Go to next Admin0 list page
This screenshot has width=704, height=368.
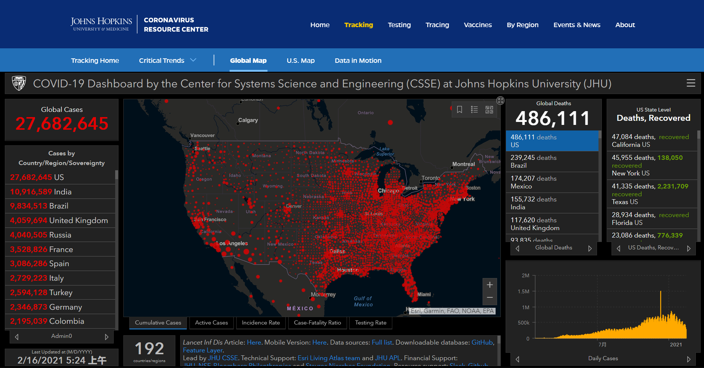point(107,337)
